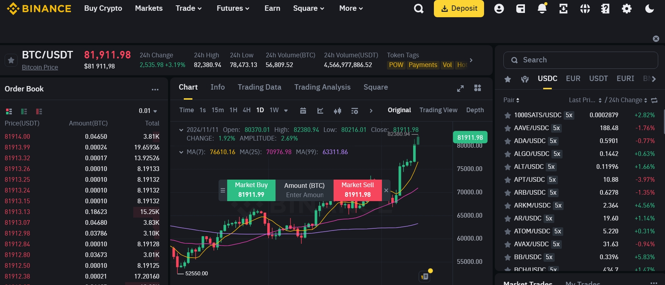The image size is (665, 285).
Task: Open the Trade menu dropdown
Action: click(x=188, y=8)
